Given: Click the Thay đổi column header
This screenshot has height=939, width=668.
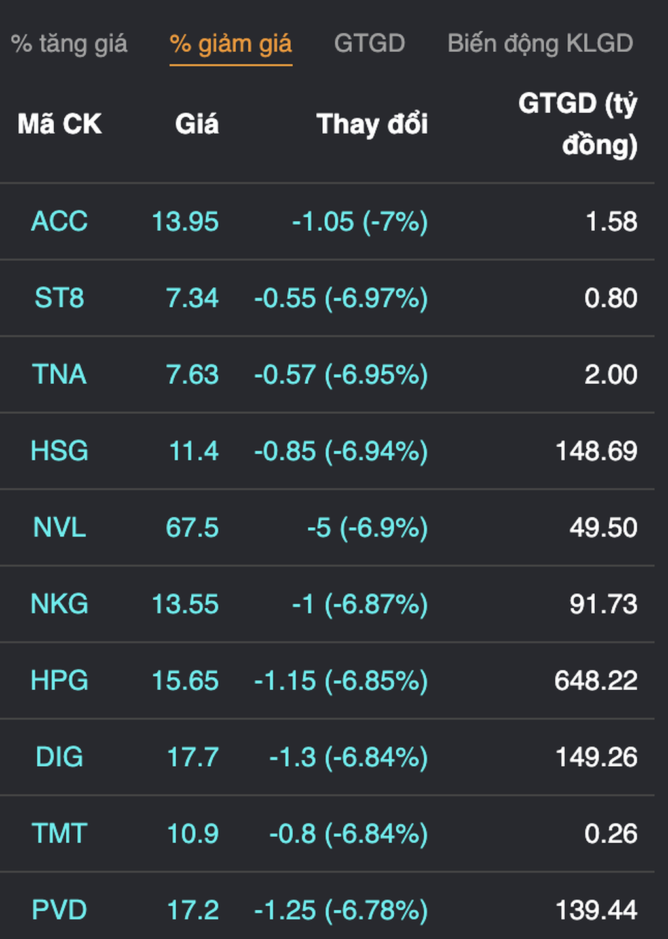Looking at the screenshot, I should 372,124.
